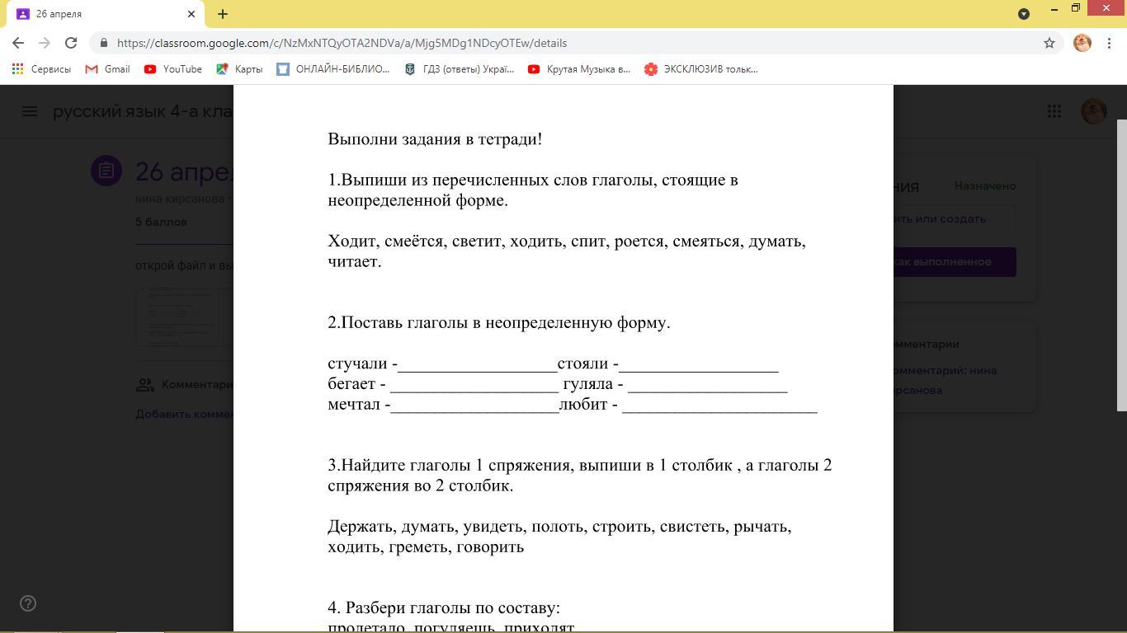This screenshot has width=1127, height=633.
Task: Open the ЭКСКЛЮЗИВ bookmark
Action: [701, 69]
